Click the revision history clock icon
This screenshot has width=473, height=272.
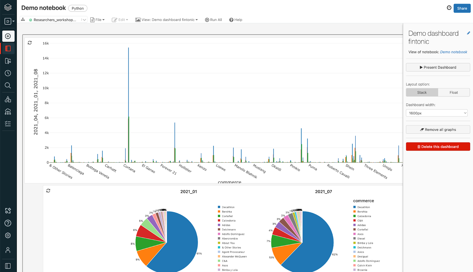point(449,8)
